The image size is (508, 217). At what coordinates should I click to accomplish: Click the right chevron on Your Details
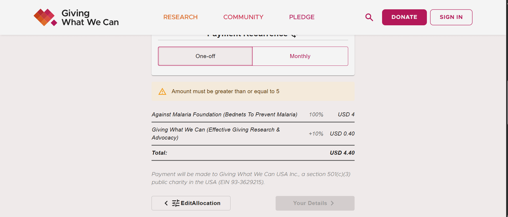pyautogui.click(x=332, y=203)
